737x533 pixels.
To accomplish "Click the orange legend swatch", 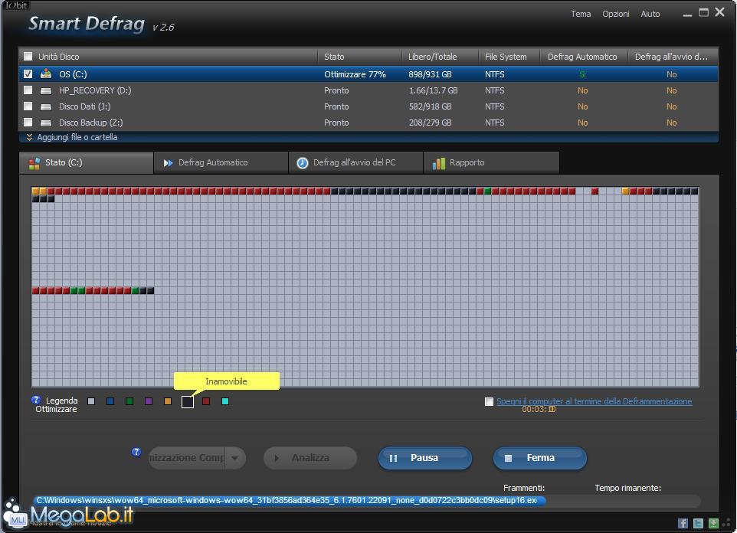I will click(168, 401).
